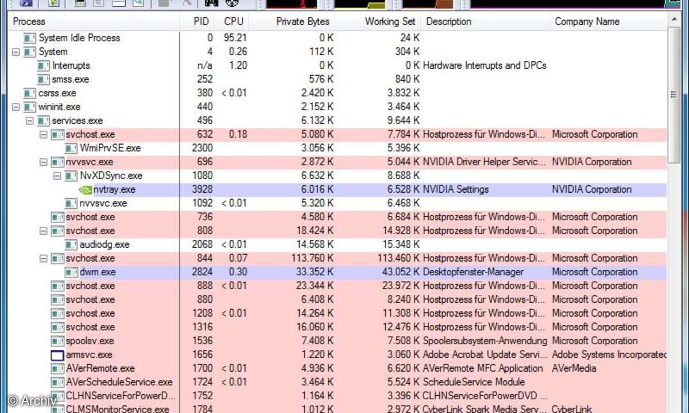This screenshot has width=689, height=413.
Task: Collapse the System process tree
Action: 16,52
